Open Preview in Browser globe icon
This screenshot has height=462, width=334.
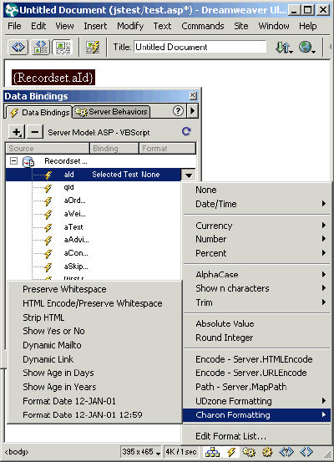coord(306,47)
